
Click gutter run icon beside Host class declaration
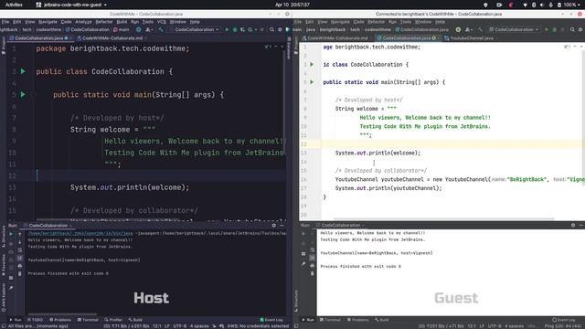23,71
